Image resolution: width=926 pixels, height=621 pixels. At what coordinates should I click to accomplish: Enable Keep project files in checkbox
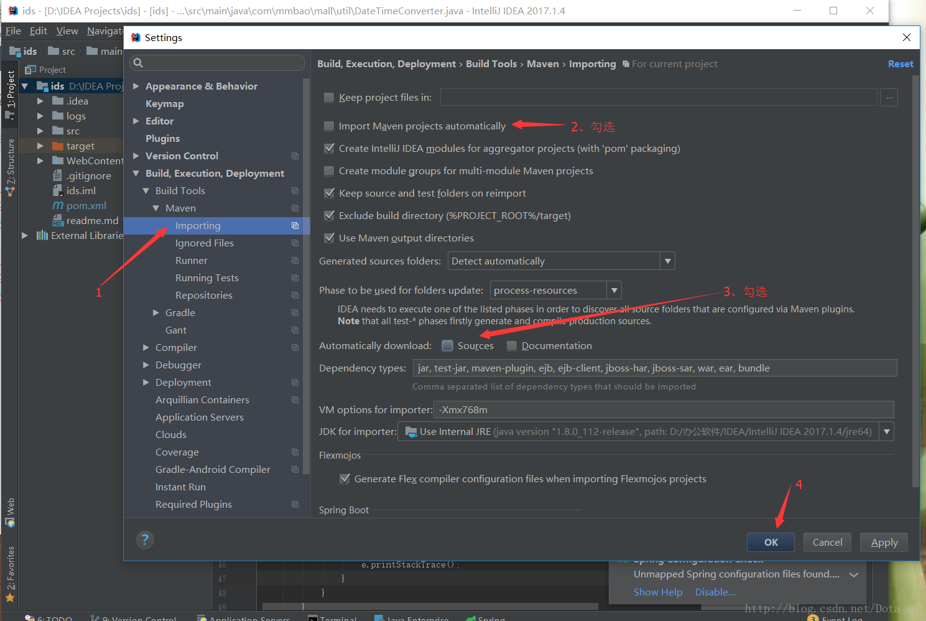329,97
